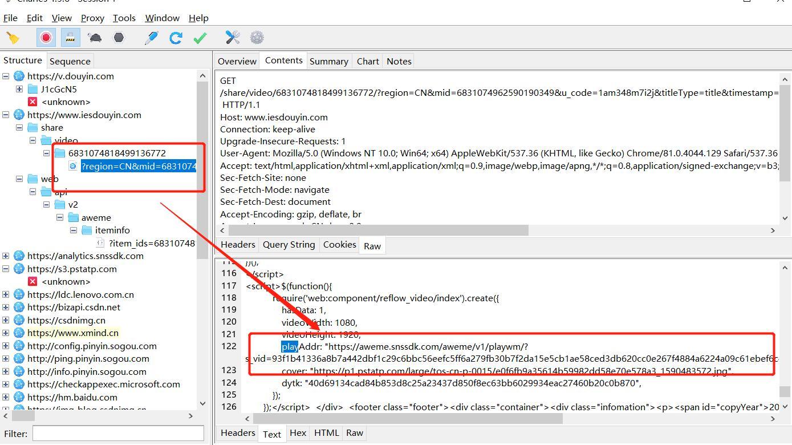Open the Edit menu
The height and width of the screenshot is (445, 792).
point(35,18)
